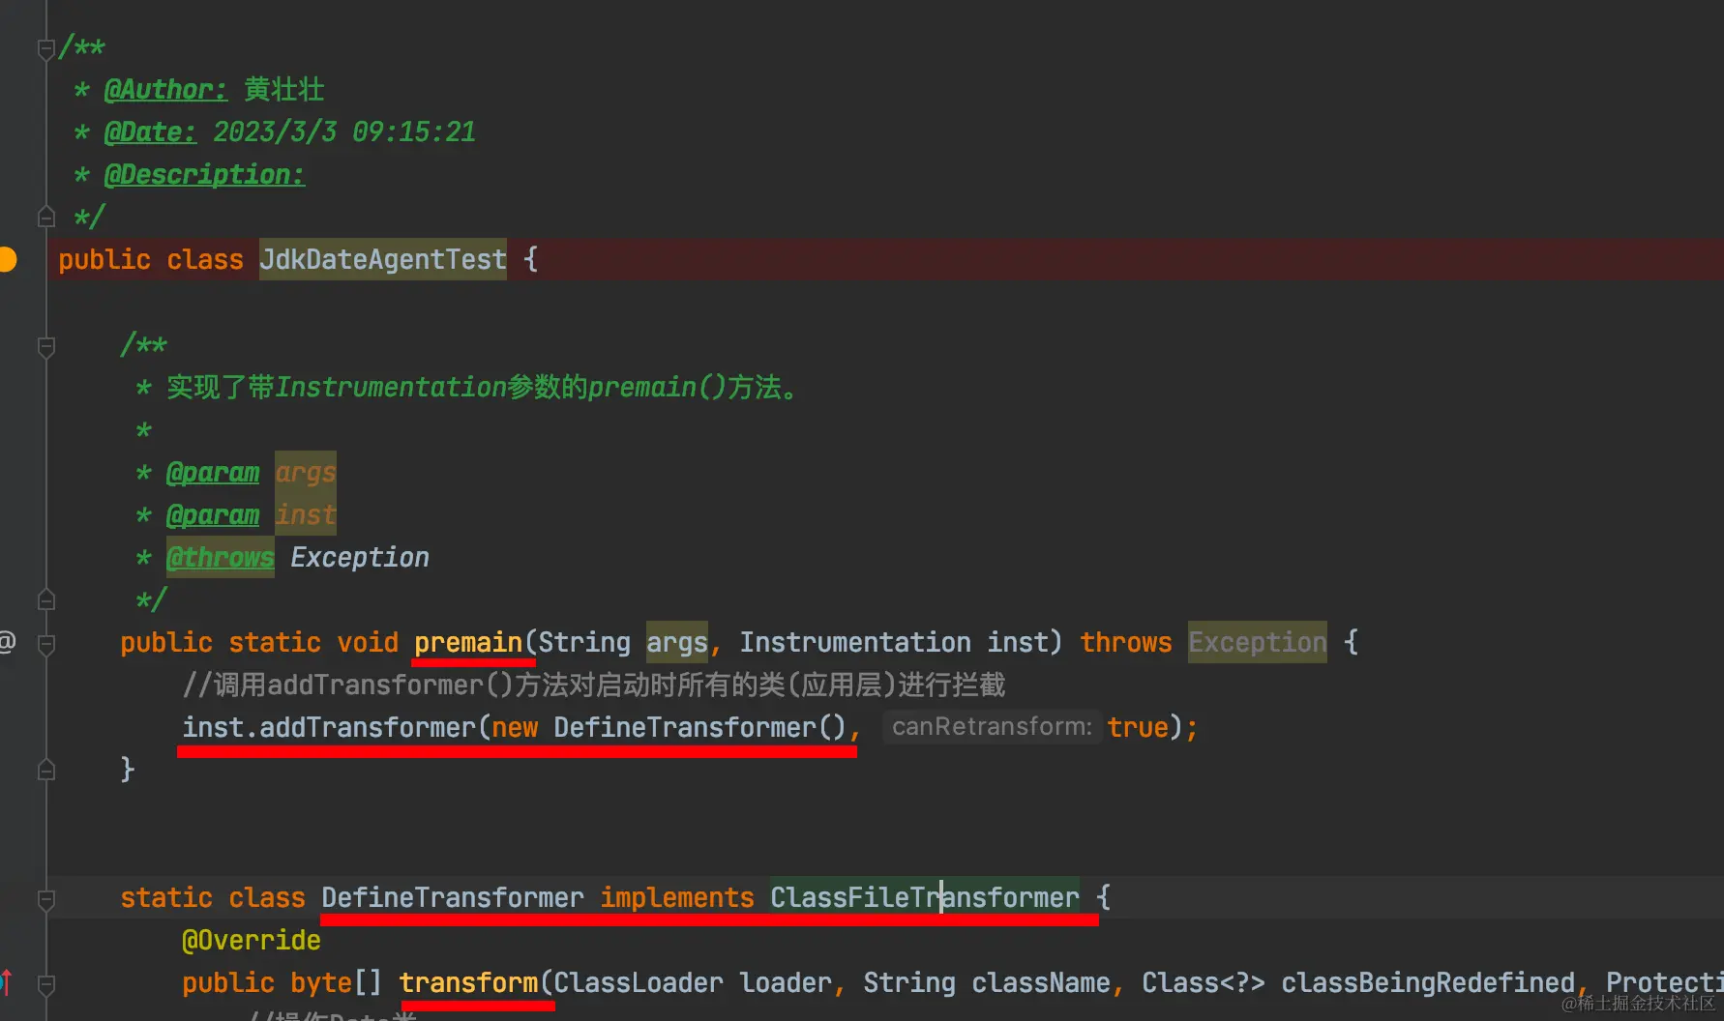Screen dimensions: 1724x1021
Task: Click the Instrumentation type in premain signature
Action: click(x=855, y=642)
